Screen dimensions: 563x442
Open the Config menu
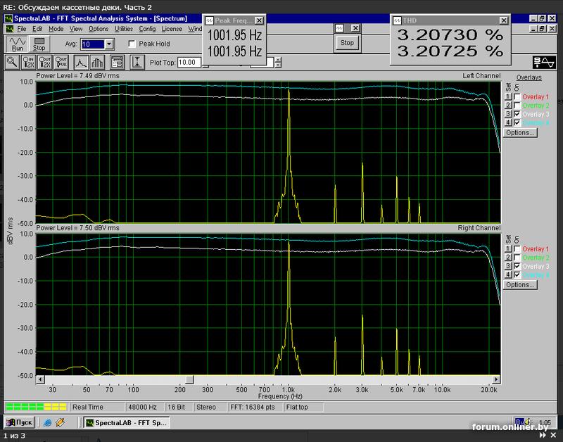147,29
